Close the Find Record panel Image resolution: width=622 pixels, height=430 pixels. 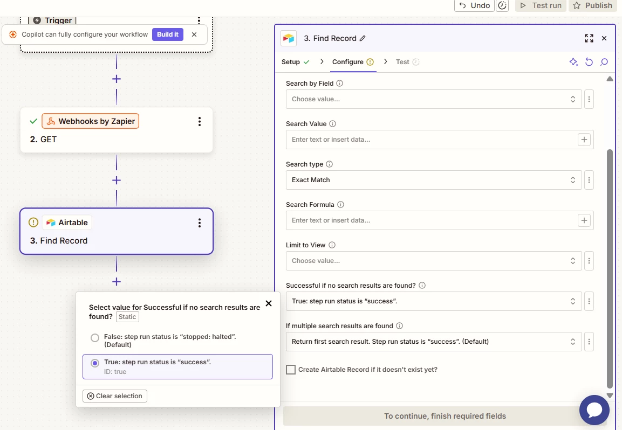(604, 38)
